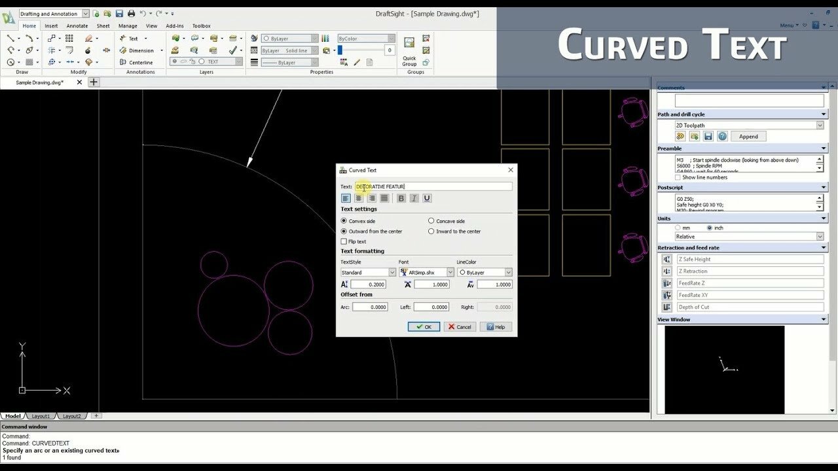The image size is (838, 471).
Task: Click the Italic formatting icon
Action: [x=414, y=198]
